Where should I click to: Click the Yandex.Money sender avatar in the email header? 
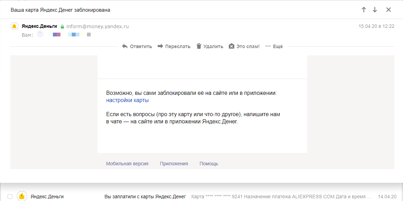click(x=14, y=26)
